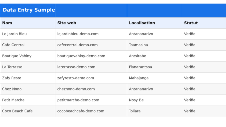Screen dimensions: 226x127
Task: Select the Nosy Be location cell
Action: 154,100
